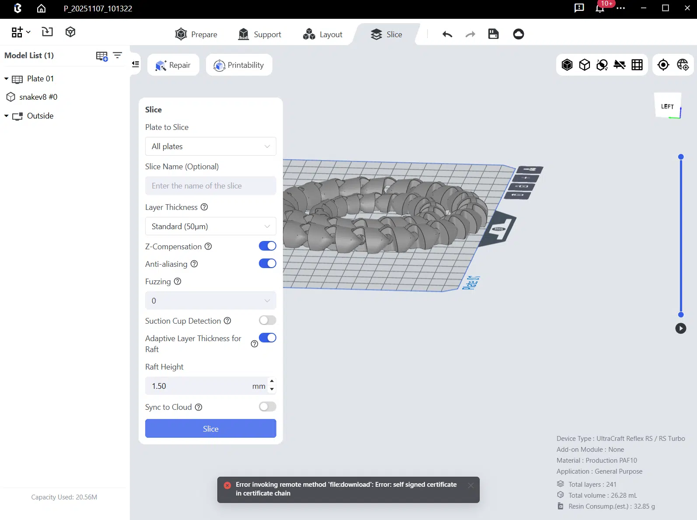
Task: Select the wireframe cube view icon
Action: [585, 65]
